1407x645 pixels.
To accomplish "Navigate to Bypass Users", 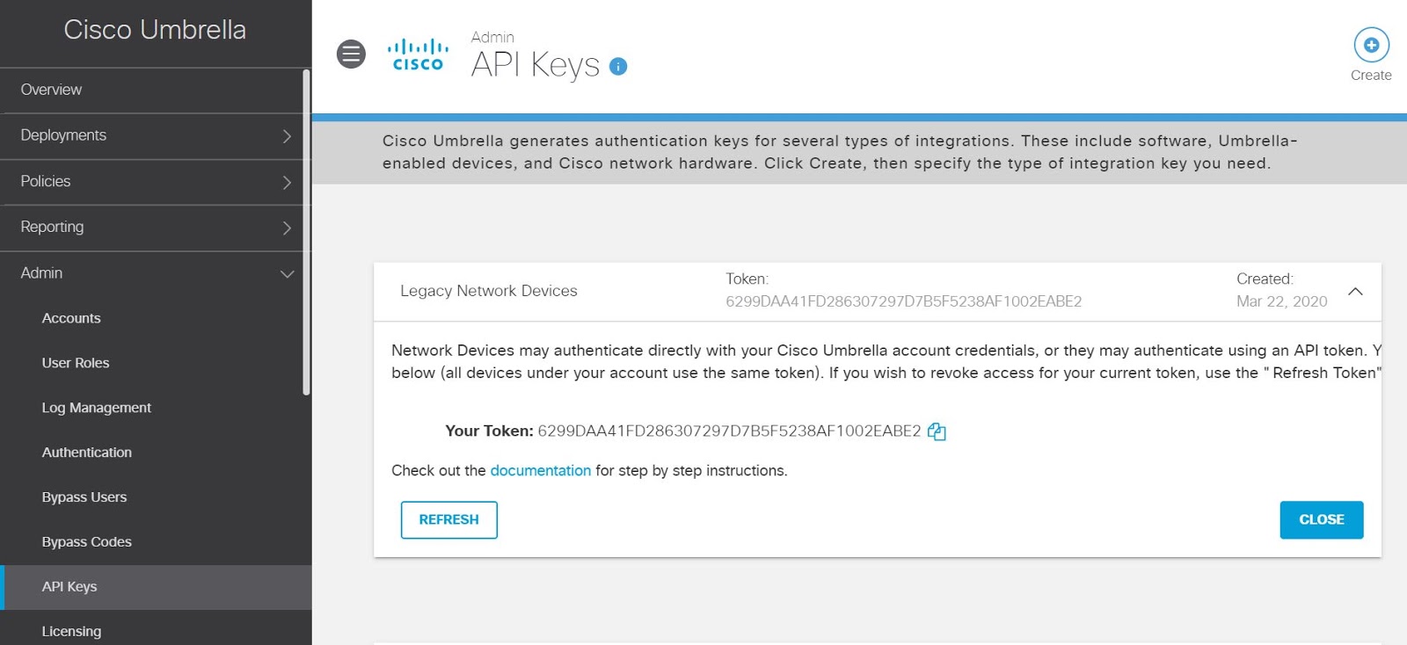I will coord(84,497).
